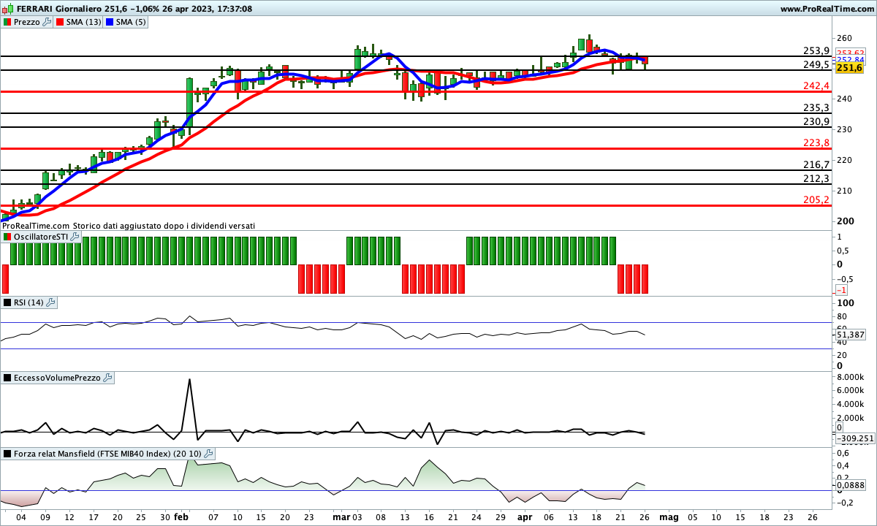
Task: Click the black EccessoVolumePrezzo color swatch
Action: point(7,378)
